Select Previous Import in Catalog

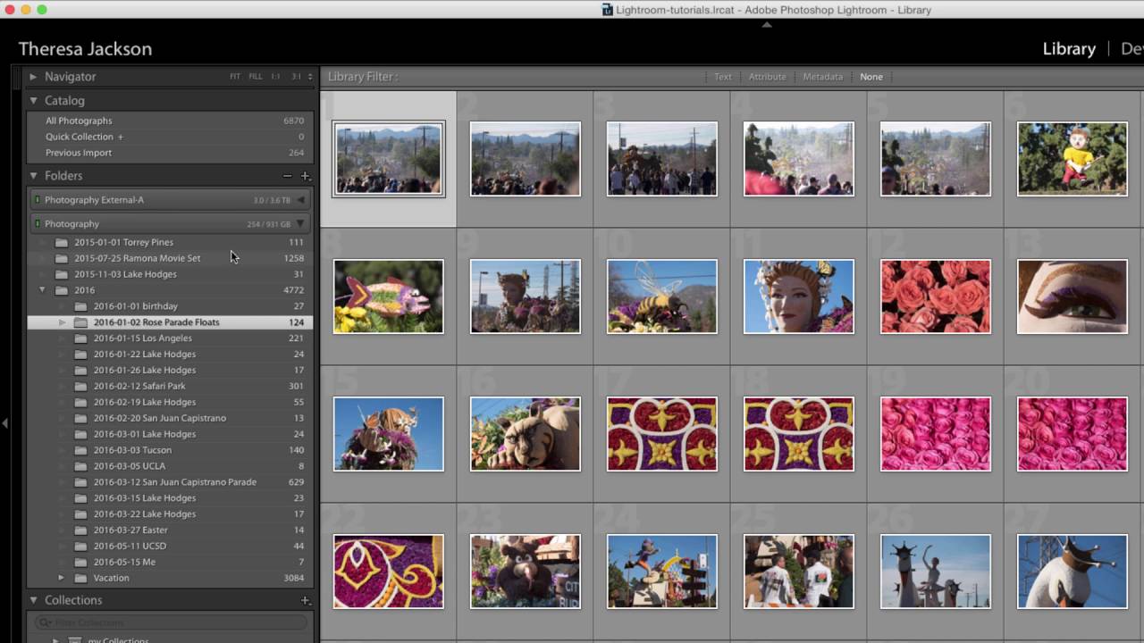170,153
